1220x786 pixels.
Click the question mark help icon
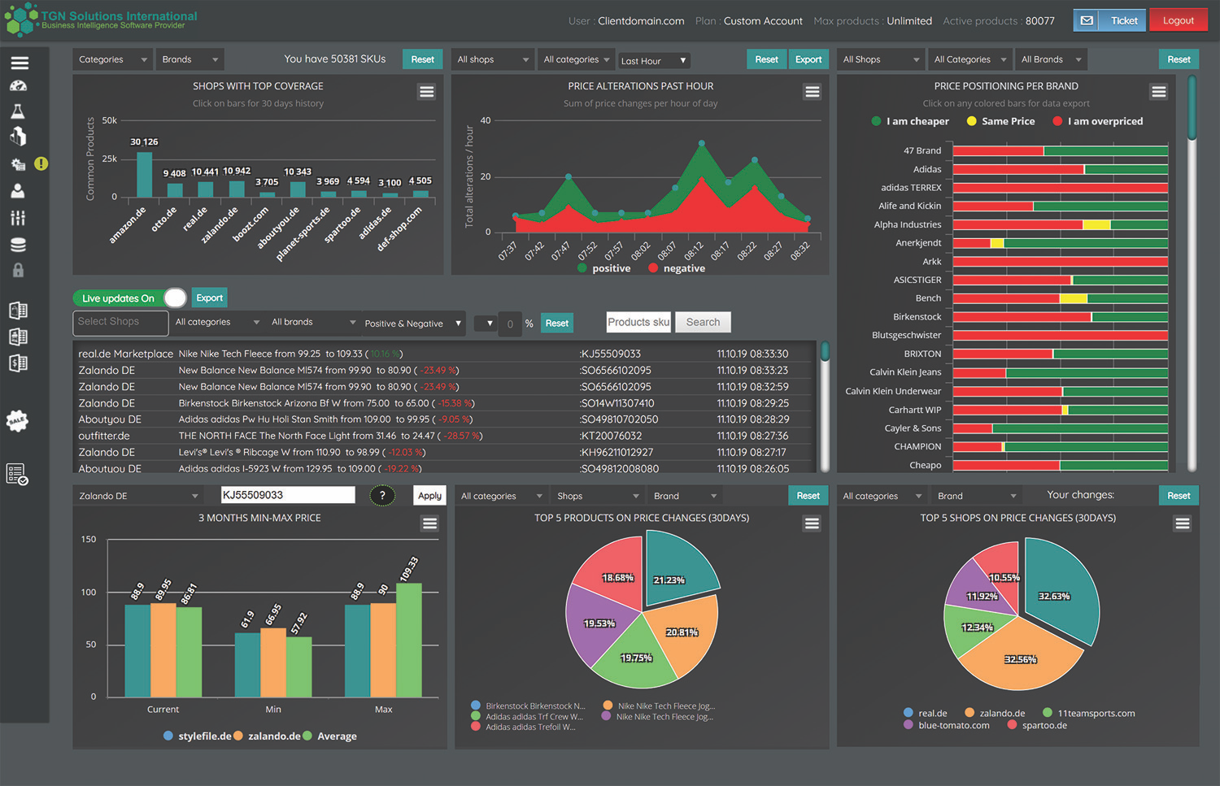click(x=382, y=495)
